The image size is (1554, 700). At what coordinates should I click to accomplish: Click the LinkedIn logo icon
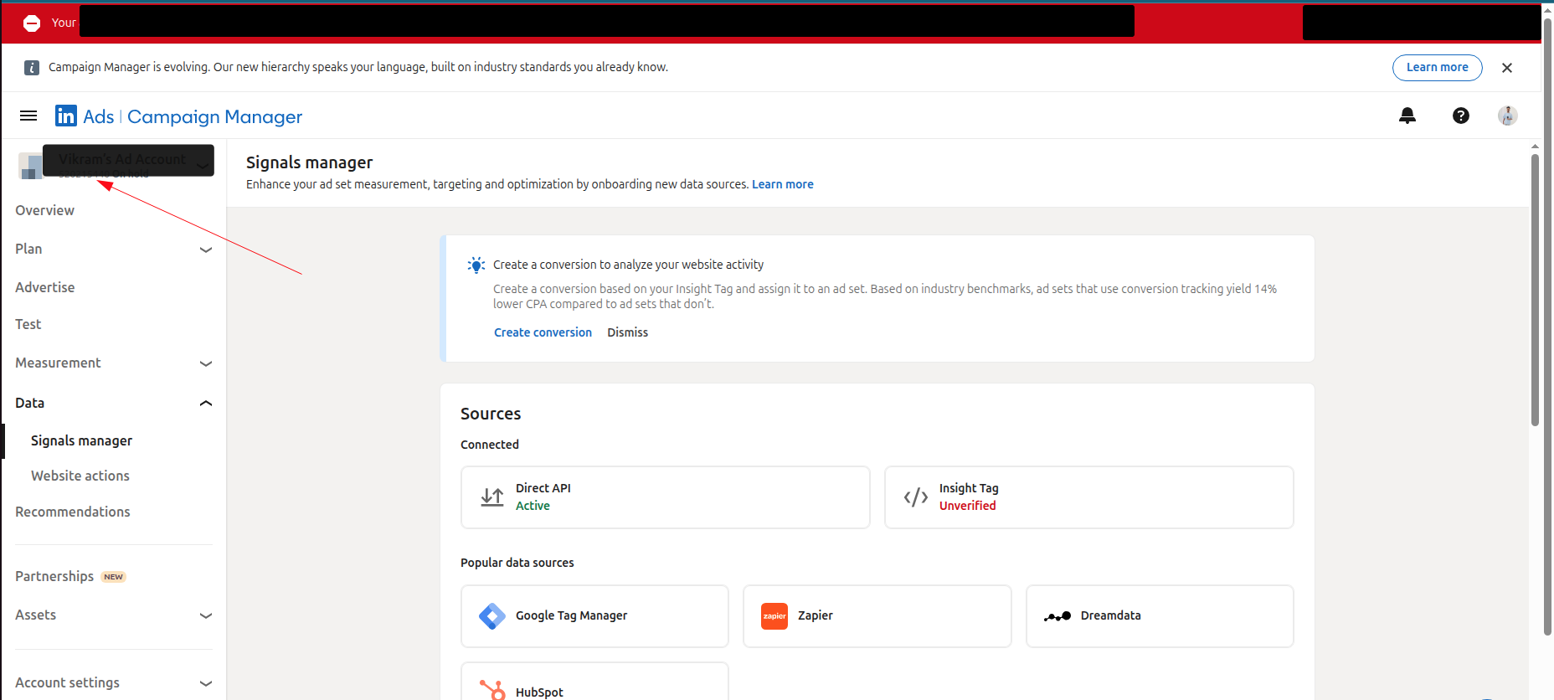(66, 116)
